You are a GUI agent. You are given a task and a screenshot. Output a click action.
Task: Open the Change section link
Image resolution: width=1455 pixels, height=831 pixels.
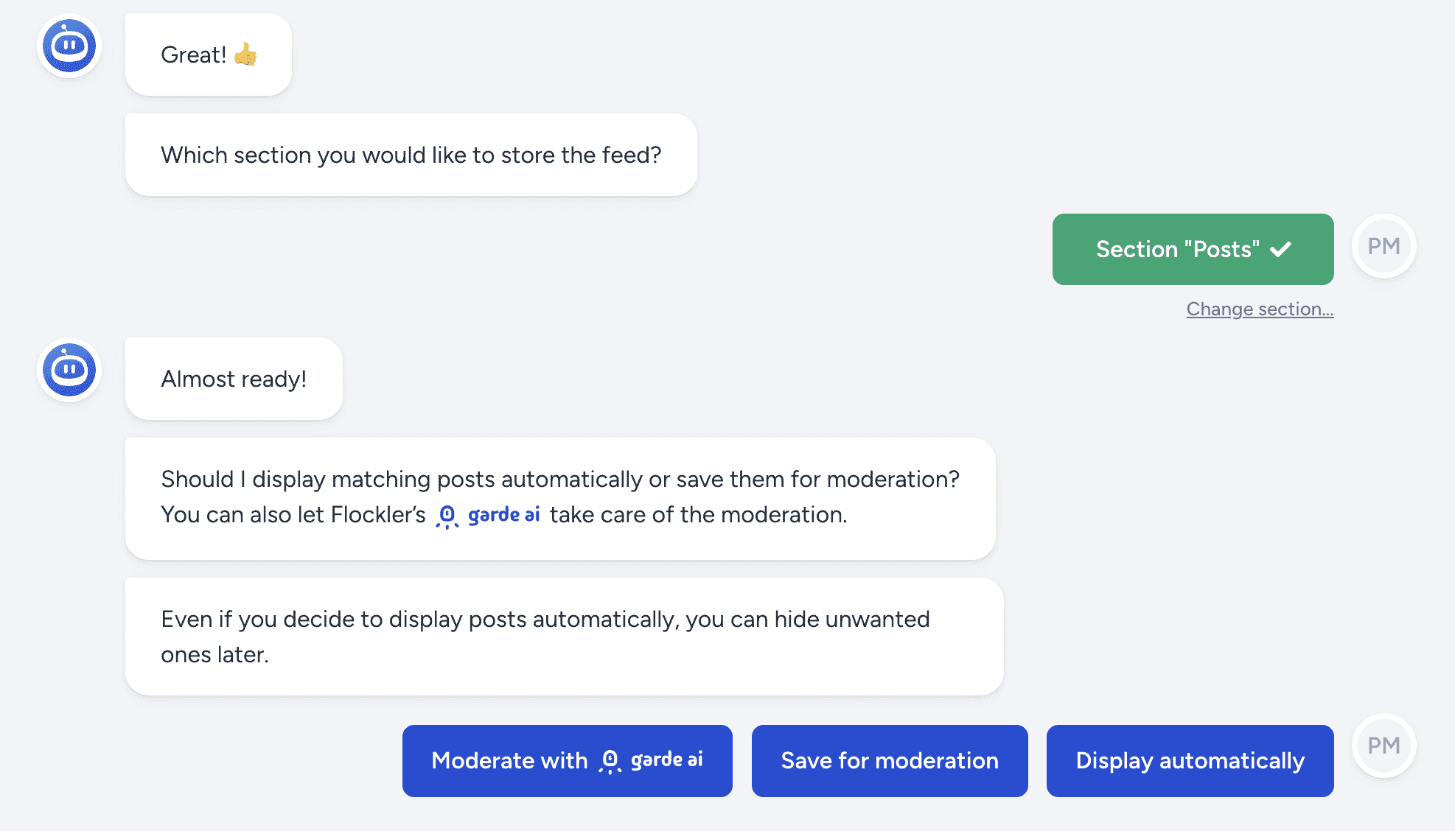[1260, 309]
